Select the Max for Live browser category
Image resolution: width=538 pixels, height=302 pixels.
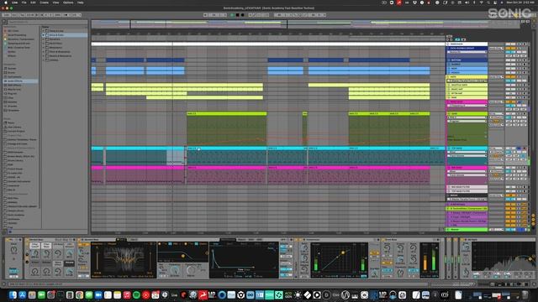[x=14, y=90]
